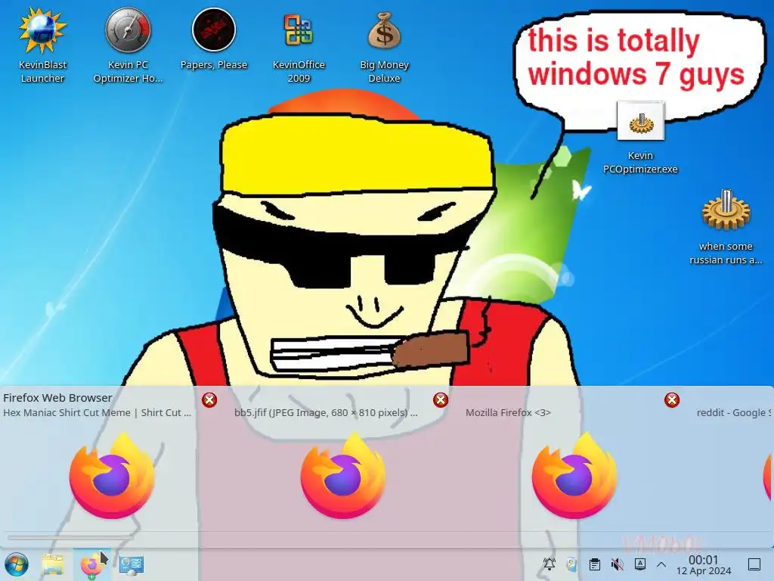Image resolution: width=774 pixels, height=581 pixels.
Task: Switch to bb5.jfif JPEG Image window thumbnail
Action: [343, 475]
